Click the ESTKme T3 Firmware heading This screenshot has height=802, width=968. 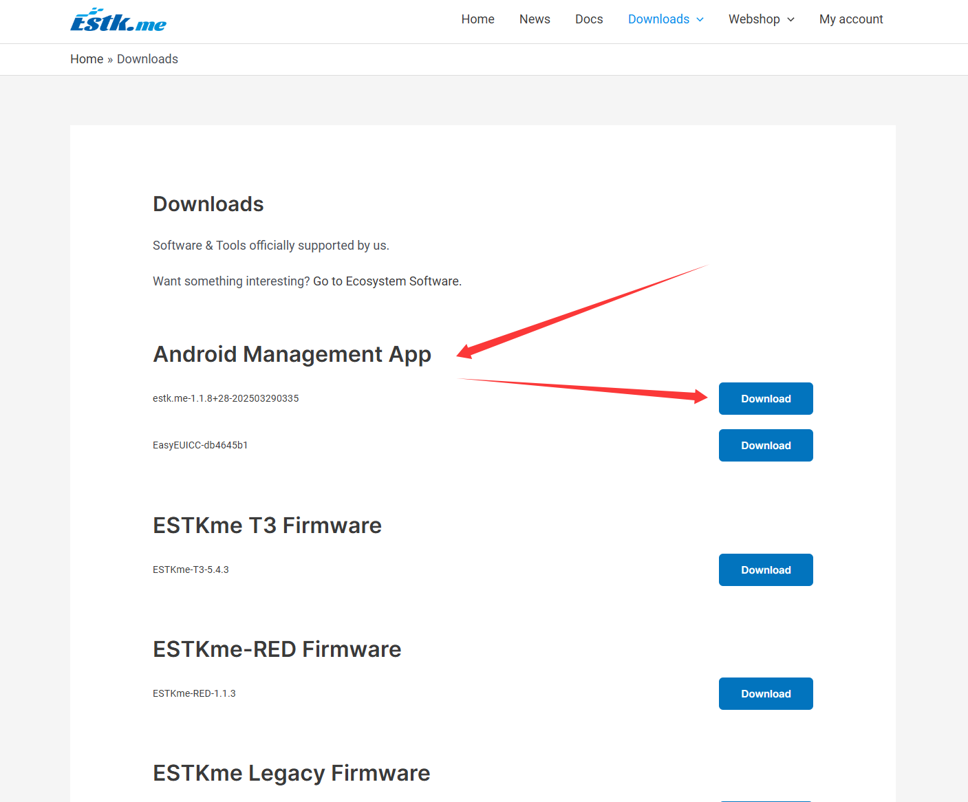click(267, 525)
